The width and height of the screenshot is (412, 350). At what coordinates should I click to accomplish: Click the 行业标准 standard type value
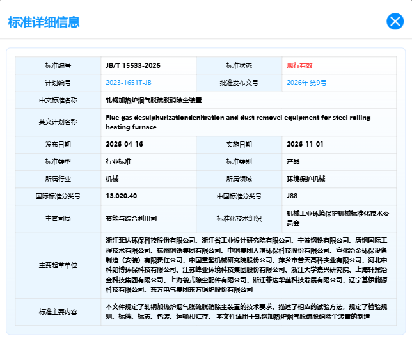coord(118,162)
